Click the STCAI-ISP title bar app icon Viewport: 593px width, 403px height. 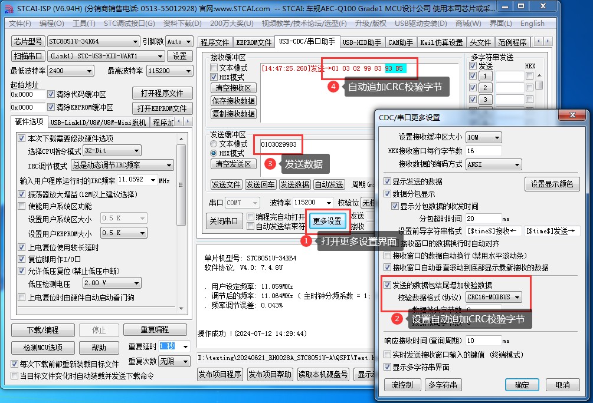click(x=8, y=8)
